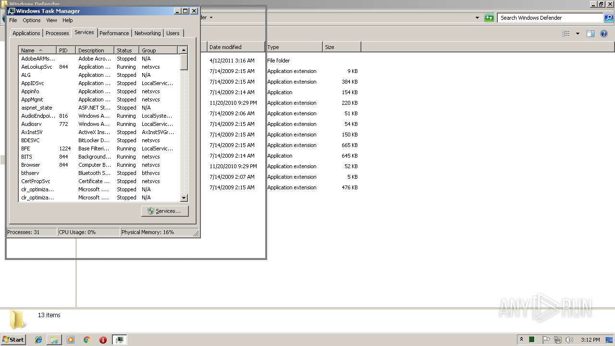Screen dimensions: 615x346
Task: Select the File folder row dated 4/12/2011
Action: coord(283,61)
